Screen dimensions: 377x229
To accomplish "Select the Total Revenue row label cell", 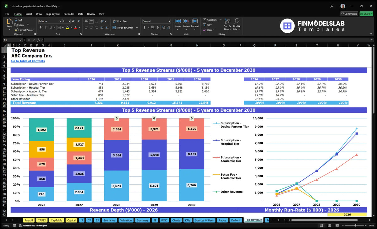I will (44, 103).
